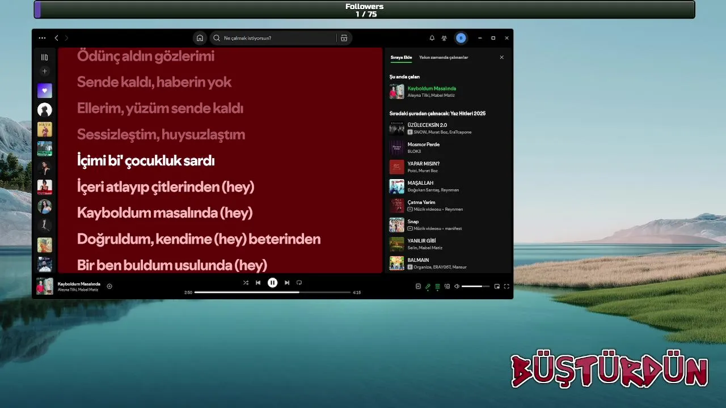726x408 pixels.
Task: Open song title 'Kayboldum Masalında' in player bar
Action: pyautogui.click(x=79, y=283)
